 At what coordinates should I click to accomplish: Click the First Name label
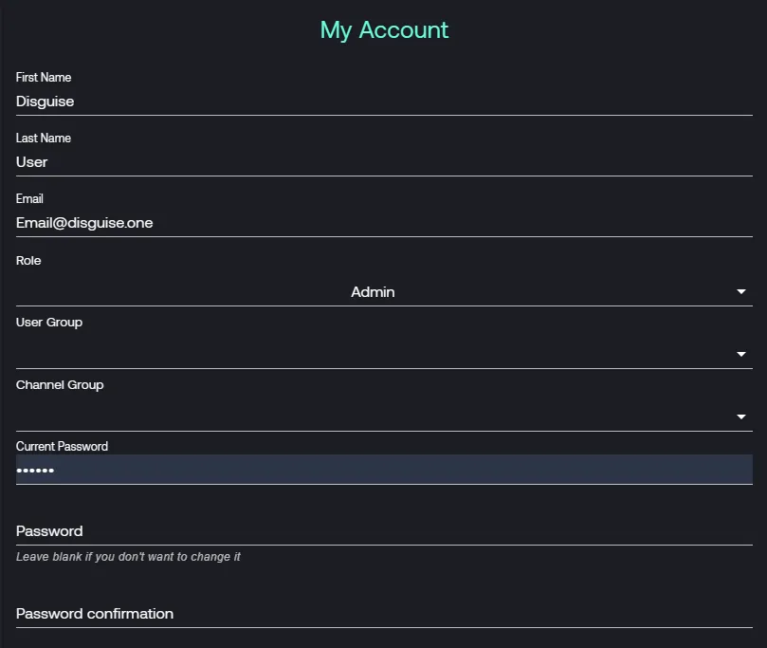tap(44, 77)
